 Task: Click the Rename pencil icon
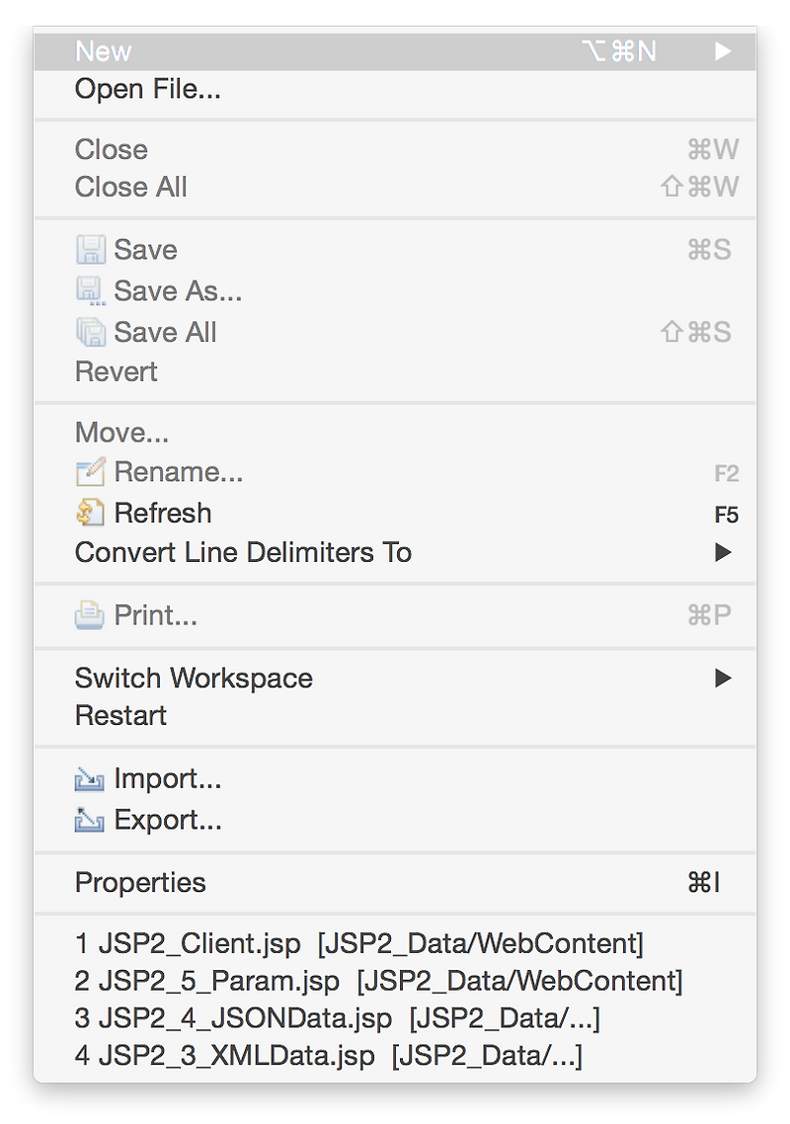coord(90,473)
